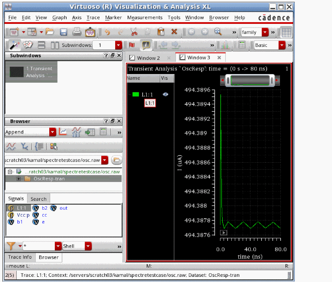Click the red flag marker icon
Screen dimensions: 332x282
pyautogui.click(x=132, y=45)
